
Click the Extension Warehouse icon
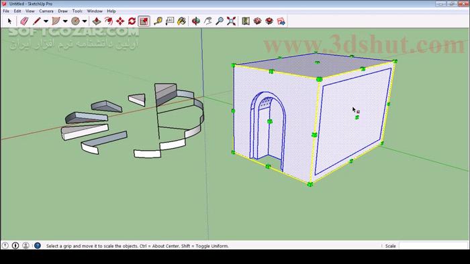coord(269,21)
